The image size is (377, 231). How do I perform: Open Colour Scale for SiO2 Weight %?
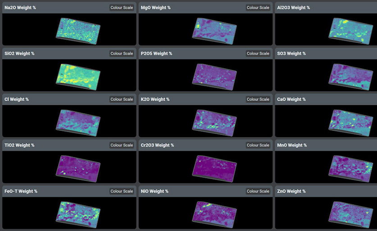click(122, 53)
